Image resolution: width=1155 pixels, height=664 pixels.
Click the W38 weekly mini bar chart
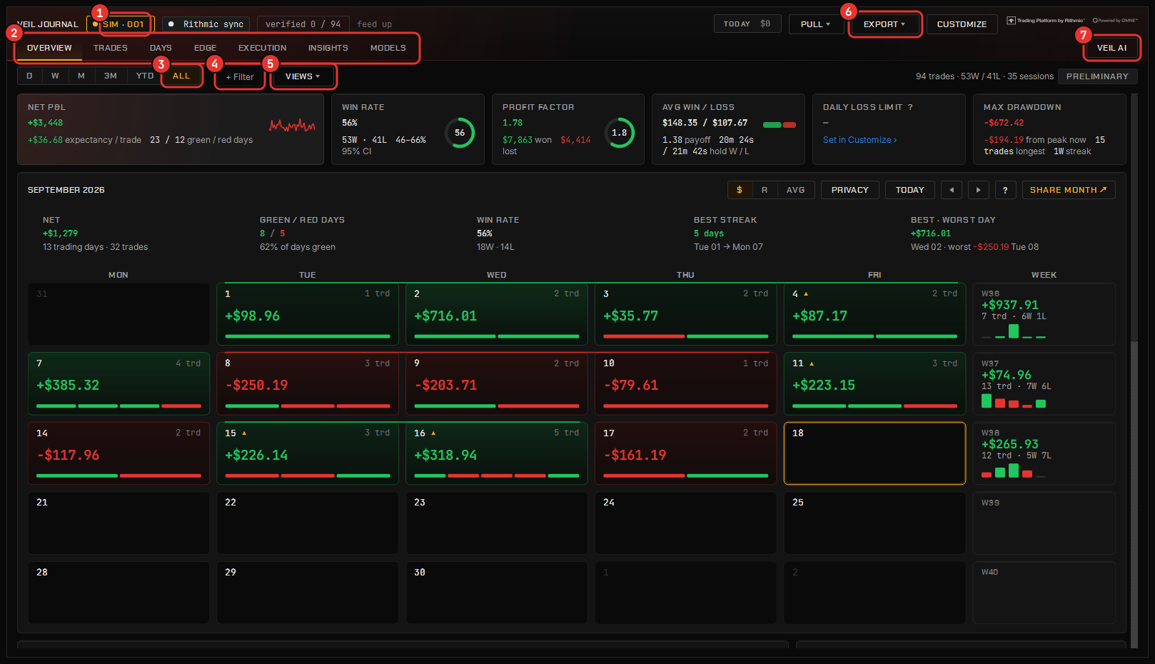coord(1014,471)
